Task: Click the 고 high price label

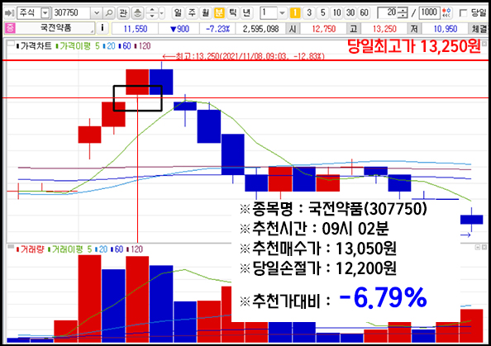Action: point(354,29)
